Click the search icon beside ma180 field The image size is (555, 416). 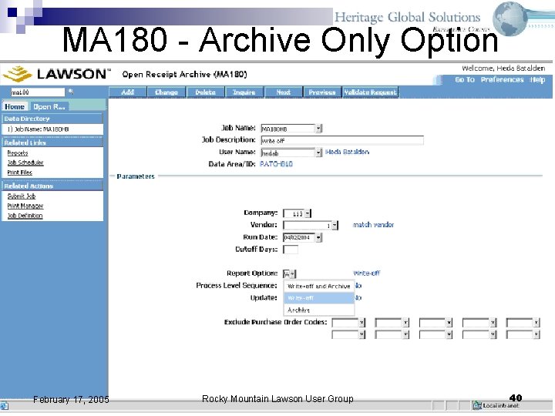click(71, 92)
